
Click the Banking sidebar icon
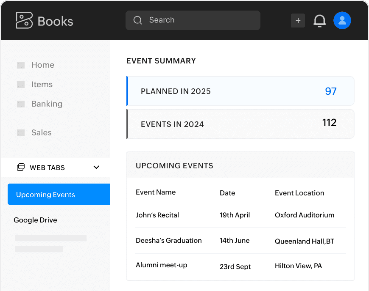click(x=21, y=104)
